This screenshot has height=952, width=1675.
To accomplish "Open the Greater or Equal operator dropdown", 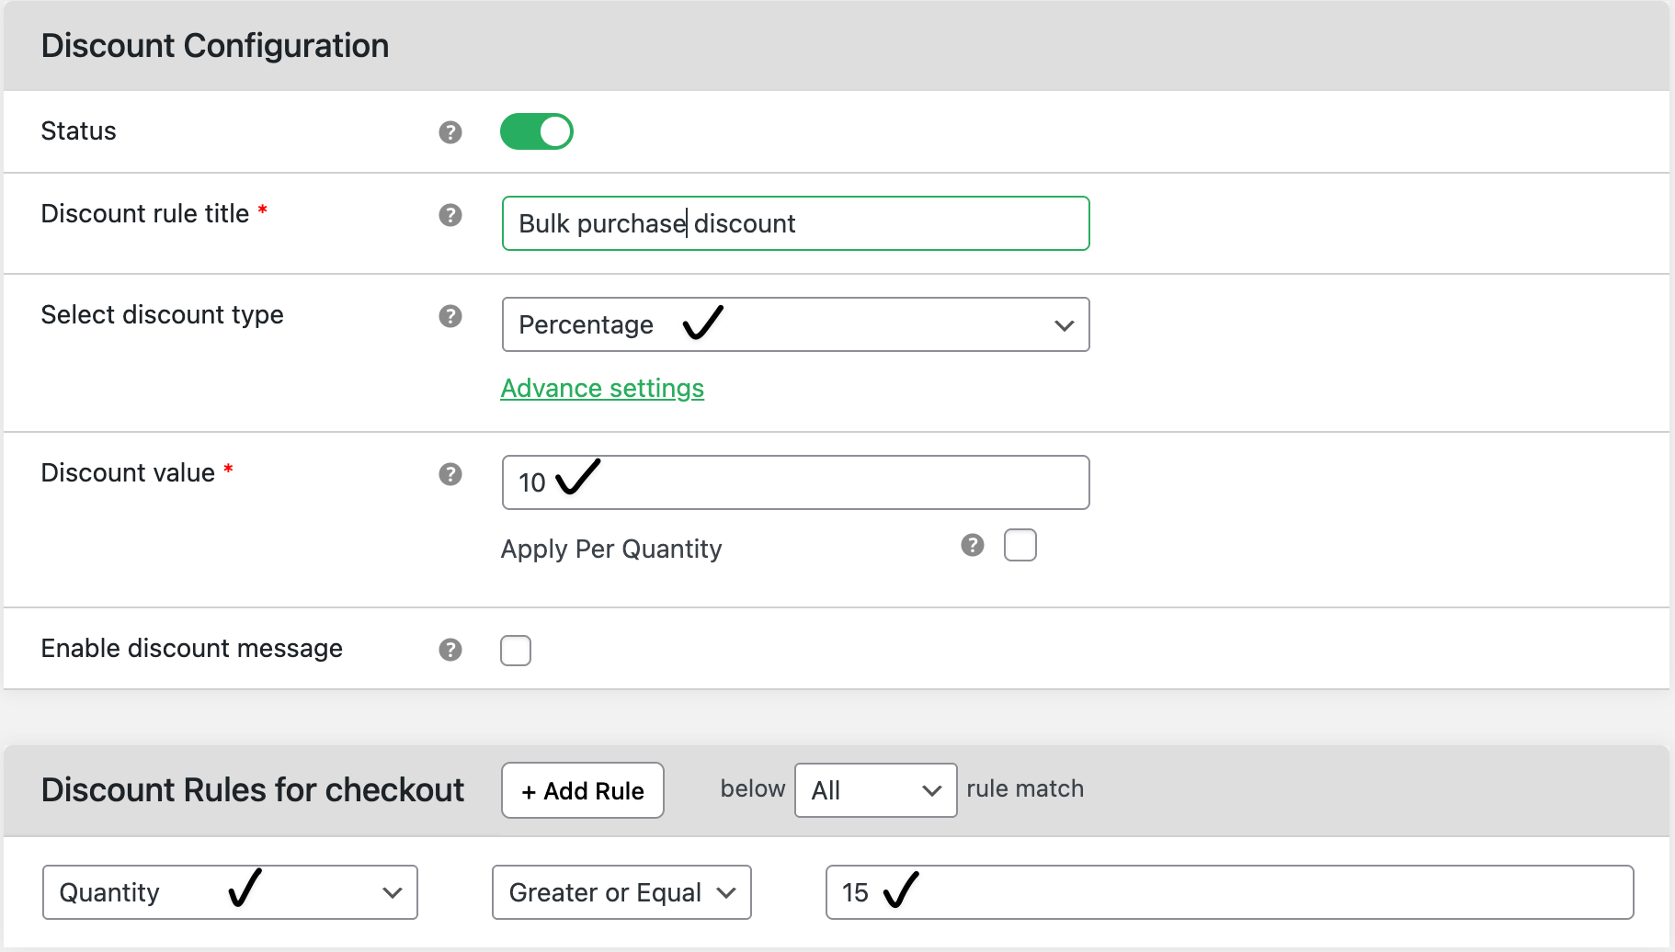I will click(621, 891).
